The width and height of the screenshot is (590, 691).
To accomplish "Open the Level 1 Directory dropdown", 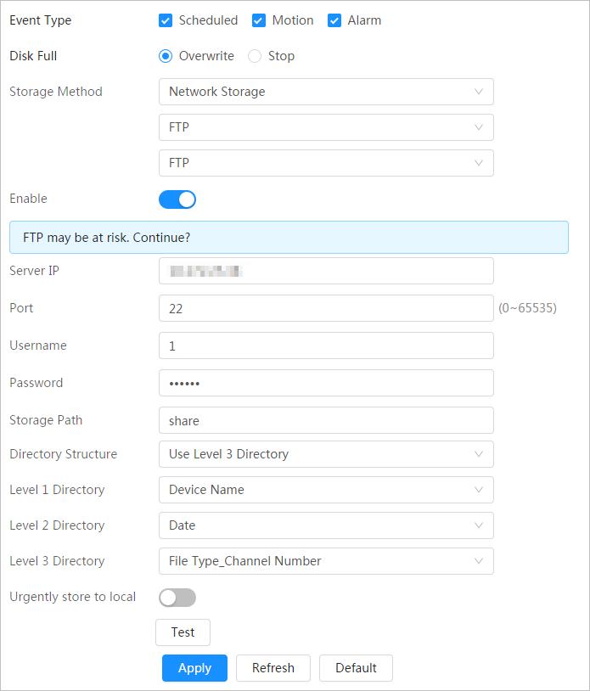I will (x=326, y=490).
